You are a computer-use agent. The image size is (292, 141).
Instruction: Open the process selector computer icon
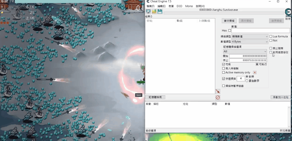[148, 12]
